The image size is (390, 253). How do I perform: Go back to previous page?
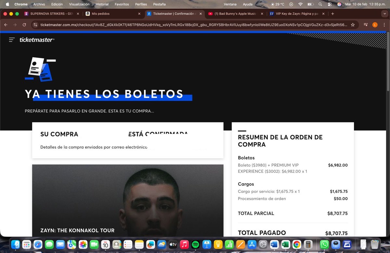point(6,25)
